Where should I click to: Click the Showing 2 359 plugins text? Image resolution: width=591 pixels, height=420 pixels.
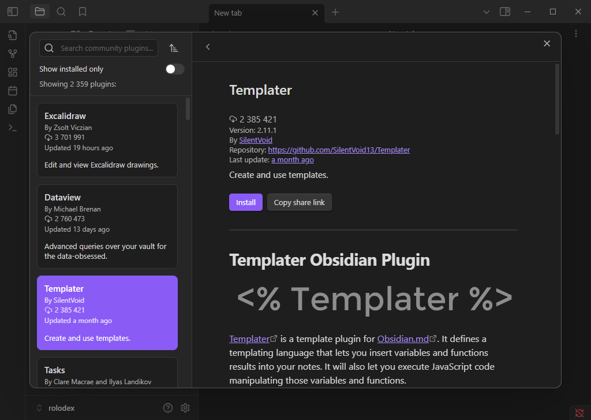click(x=78, y=84)
